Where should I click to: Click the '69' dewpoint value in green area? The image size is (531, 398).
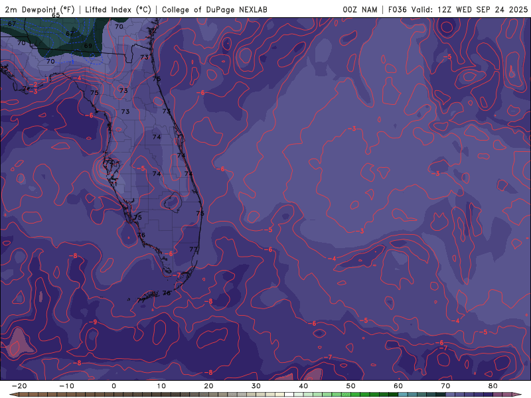(x=88, y=46)
